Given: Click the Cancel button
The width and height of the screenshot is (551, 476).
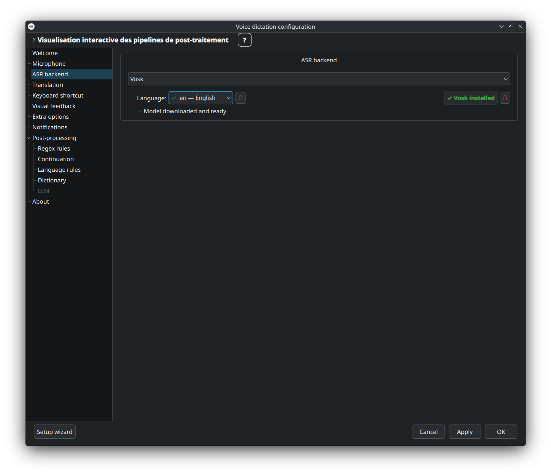Looking at the screenshot, I should 429,432.
